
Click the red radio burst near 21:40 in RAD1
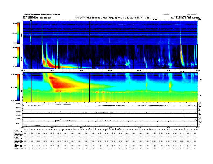click(x=182, y=55)
